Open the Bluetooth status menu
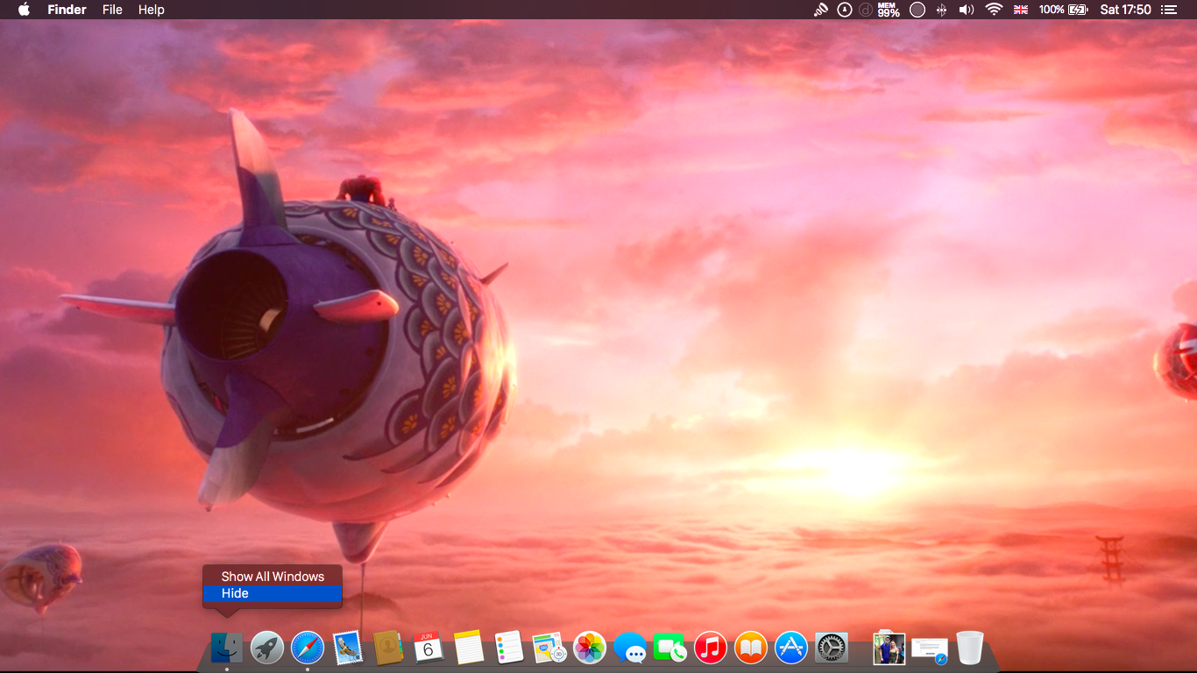The image size is (1197, 673). coord(942,10)
